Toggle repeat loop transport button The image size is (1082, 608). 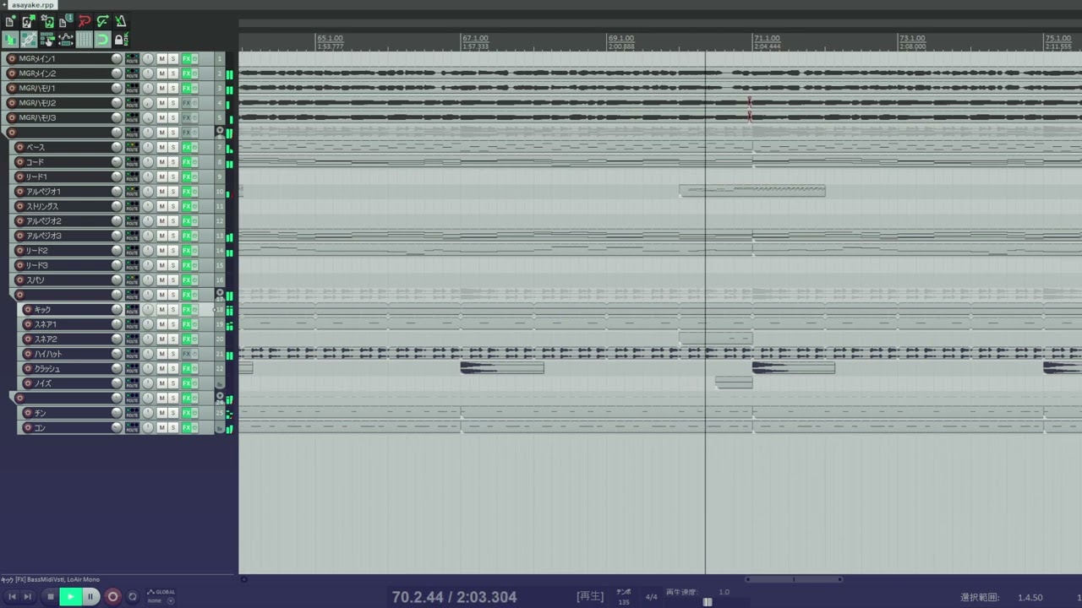132,597
